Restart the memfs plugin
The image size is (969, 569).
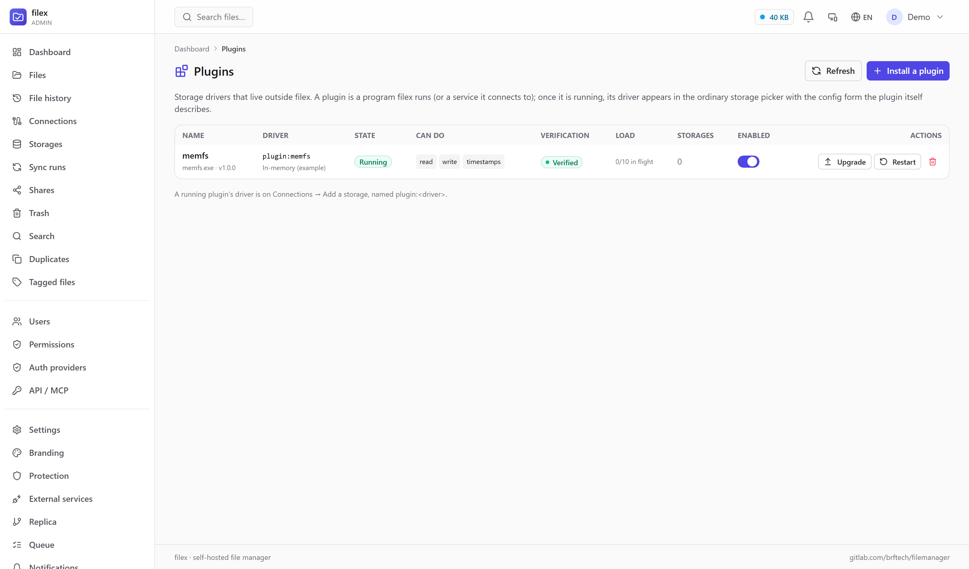click(898, 162)
